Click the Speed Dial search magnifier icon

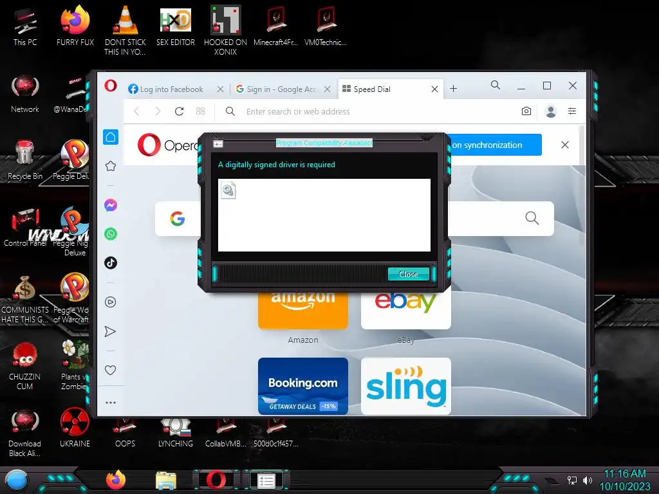[x=532, y=218]
